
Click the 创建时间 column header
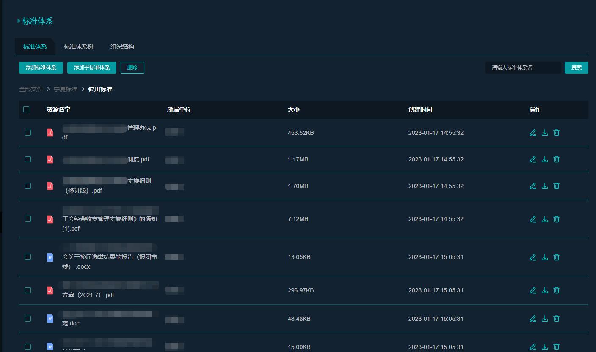(x=420, y=109)
